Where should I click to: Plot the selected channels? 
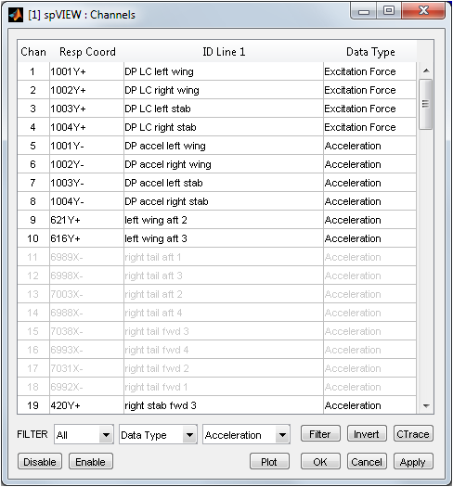click(x=269, y=462)
